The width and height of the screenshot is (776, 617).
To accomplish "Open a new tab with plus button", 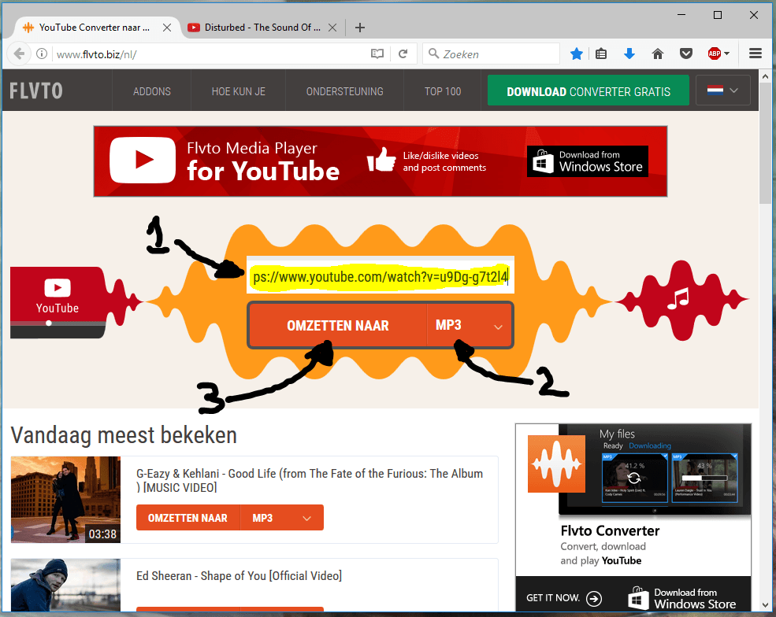I will [360, 28].
